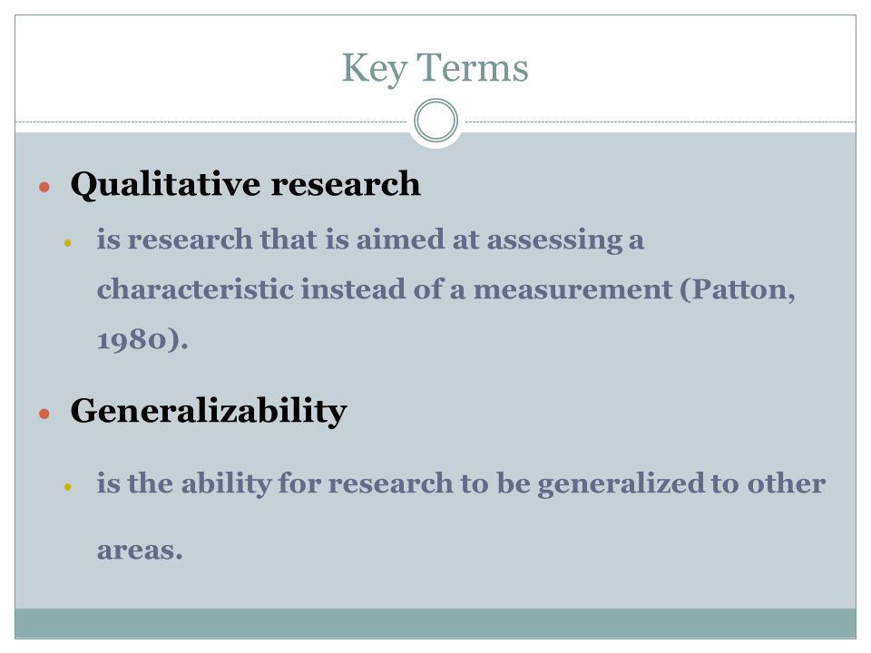This screenshot has height=653, width=871.
Task: Click the yellow bullet before 'is research that'
Action: [x=68, y=243]
